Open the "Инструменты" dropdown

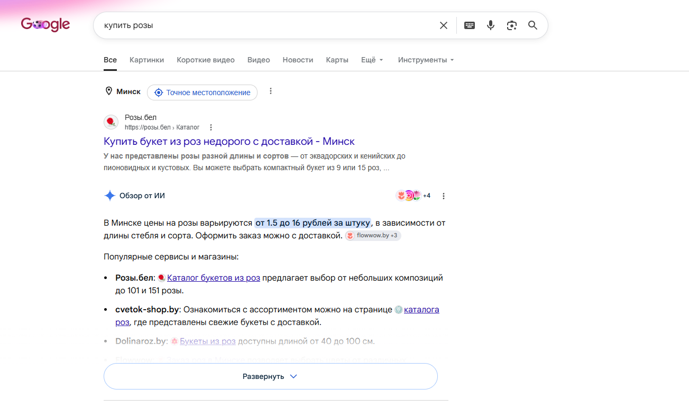[x=426, y=60]
